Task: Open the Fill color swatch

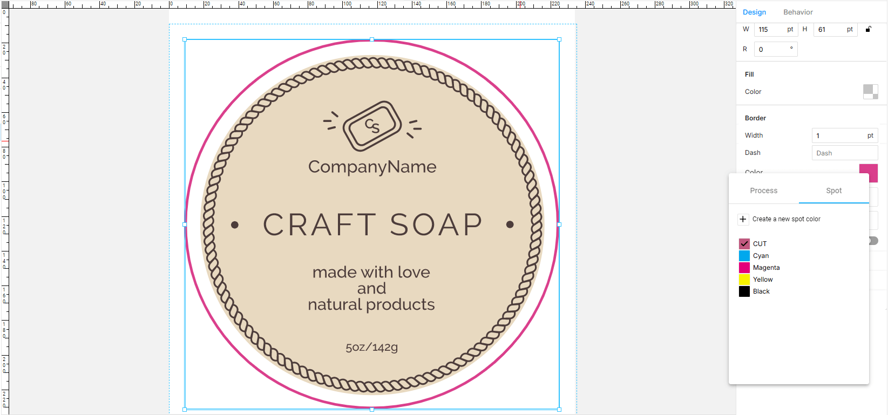Action: pyautogui.click(x=870, y=92)
